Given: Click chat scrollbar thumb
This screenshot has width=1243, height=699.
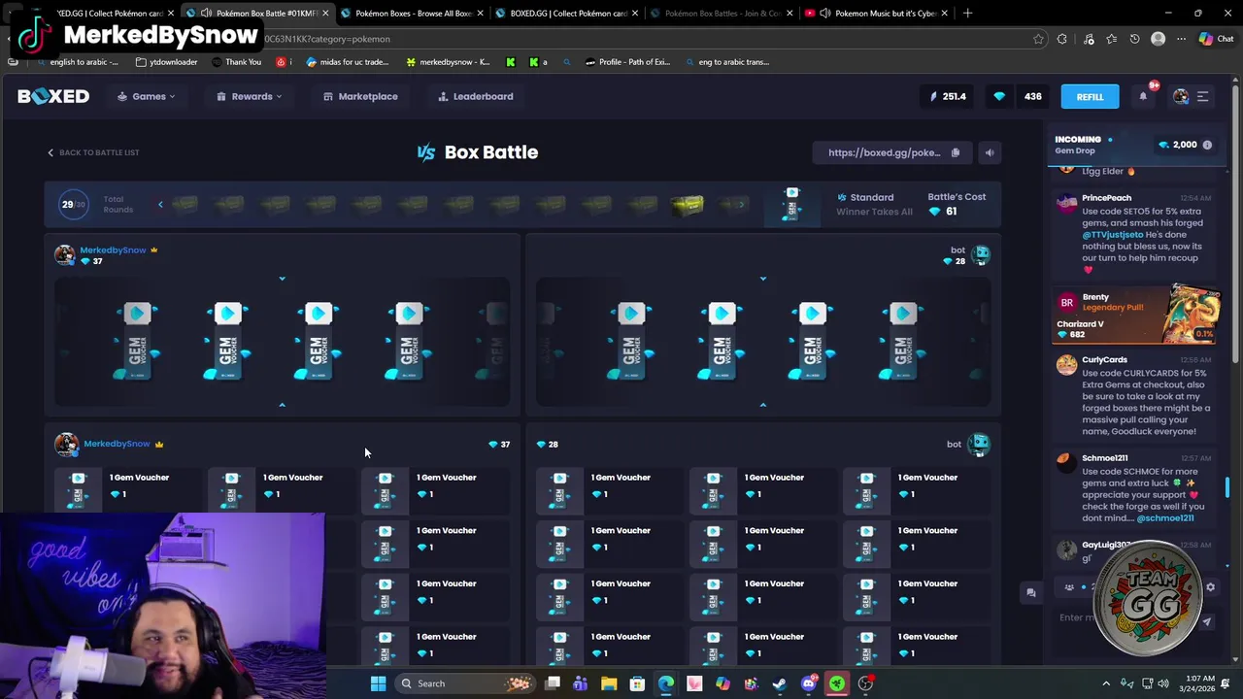Looking at the screenshot, I should click(1227, 486).
